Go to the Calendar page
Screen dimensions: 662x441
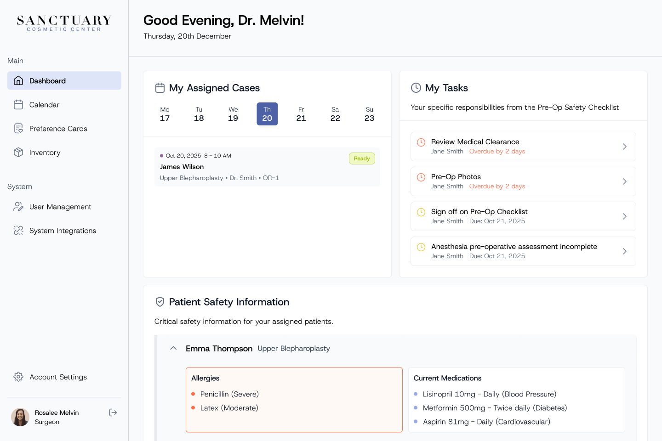pos(64,105)
